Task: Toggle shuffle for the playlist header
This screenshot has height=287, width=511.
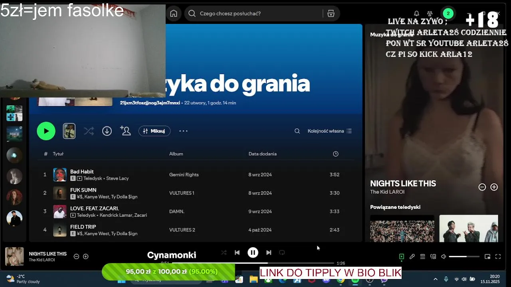Action: 89,131
